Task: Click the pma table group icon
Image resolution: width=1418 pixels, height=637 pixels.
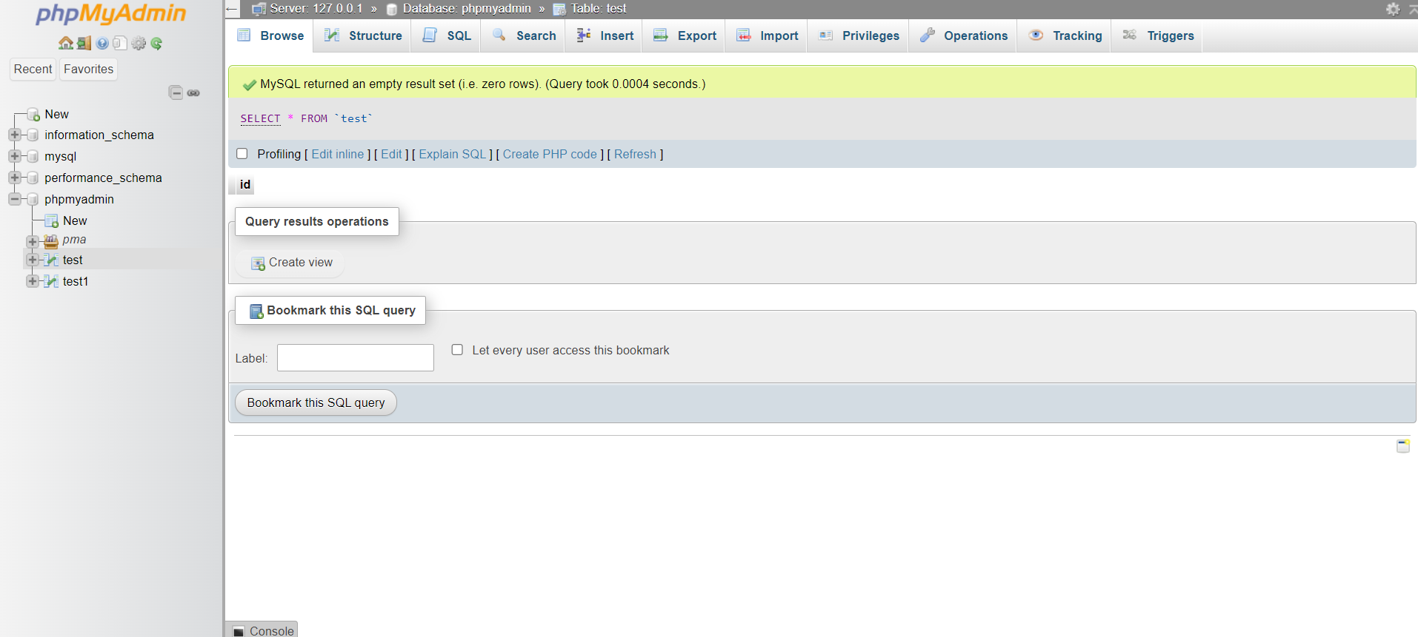Action: click(51, 241)
